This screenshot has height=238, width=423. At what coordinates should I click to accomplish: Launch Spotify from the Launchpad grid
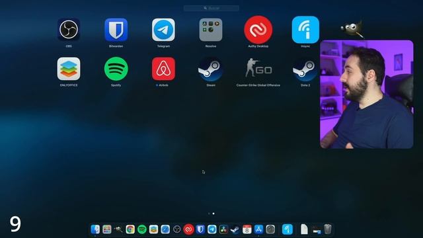point(116,69)
